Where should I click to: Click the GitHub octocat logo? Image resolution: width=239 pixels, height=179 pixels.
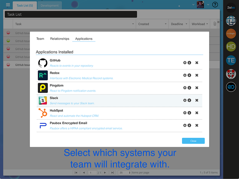tap(43, 63)
